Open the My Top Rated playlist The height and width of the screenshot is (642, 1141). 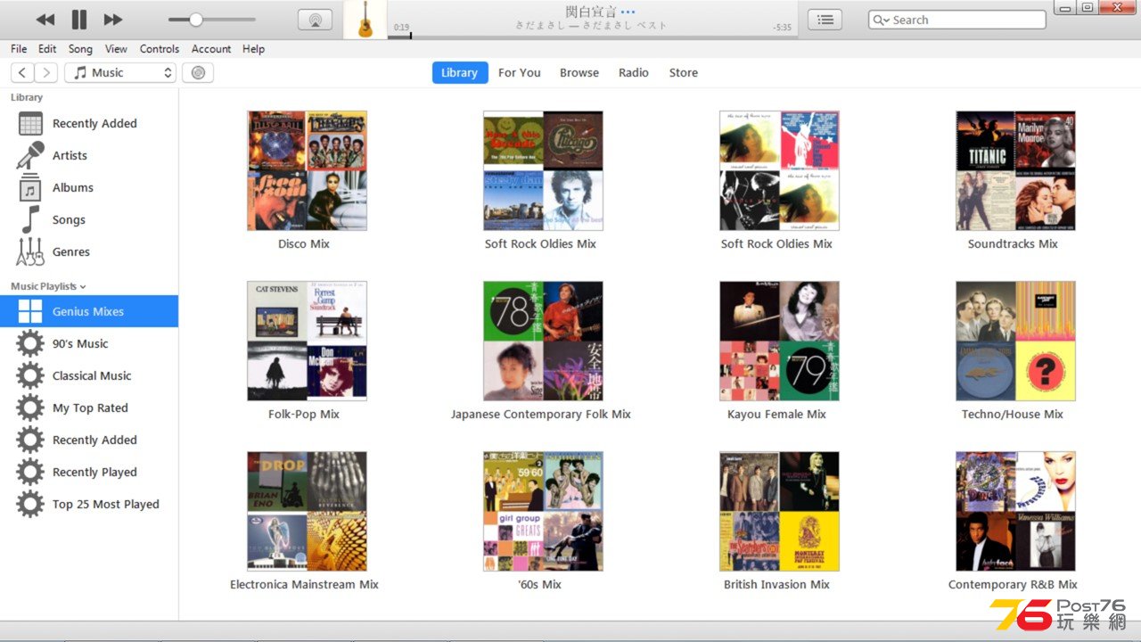pyautogui.click(x=89, y=408)
